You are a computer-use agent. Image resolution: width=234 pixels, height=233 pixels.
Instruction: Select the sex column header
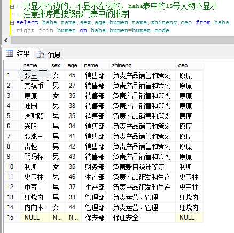(x=57, y=65)
